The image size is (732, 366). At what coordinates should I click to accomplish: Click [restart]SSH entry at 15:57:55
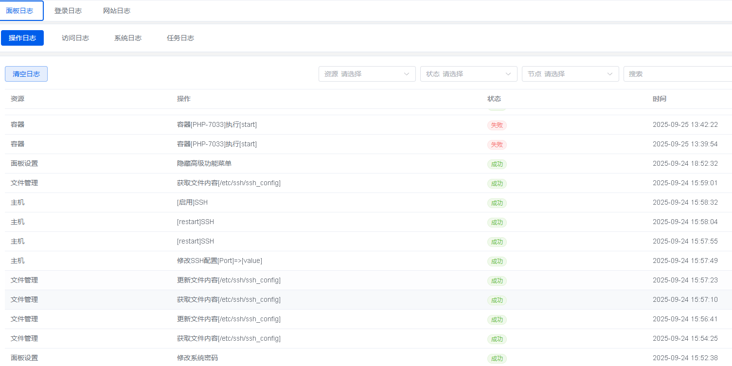[x=196, y=241]
